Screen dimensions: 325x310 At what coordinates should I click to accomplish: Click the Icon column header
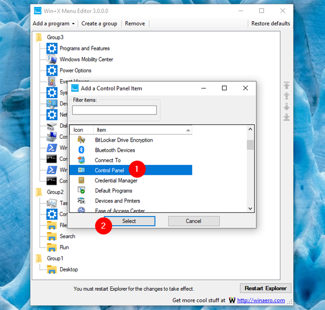[82, 130]
